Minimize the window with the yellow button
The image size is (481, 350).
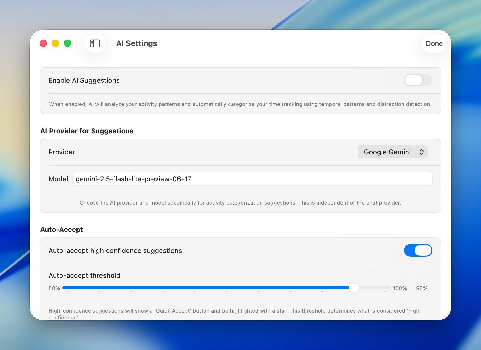pyautogui.click(x=55, y=43)
